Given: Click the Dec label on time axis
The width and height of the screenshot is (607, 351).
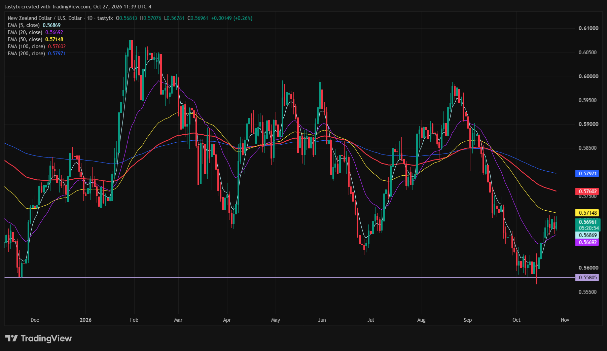Looking at the screenshot, I should (35, 320).
